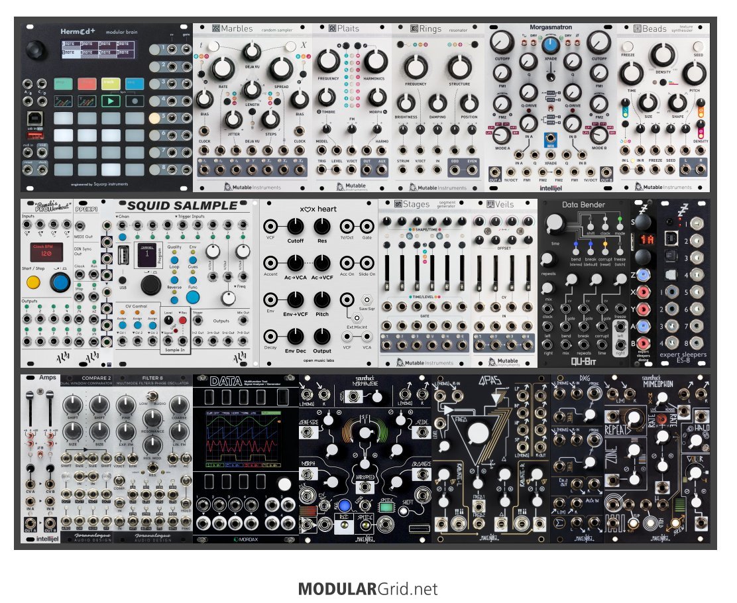Viewport: 737px width, 603px height.
Task: Click the STEPS knob on Marbles
Action: point(270,119)
